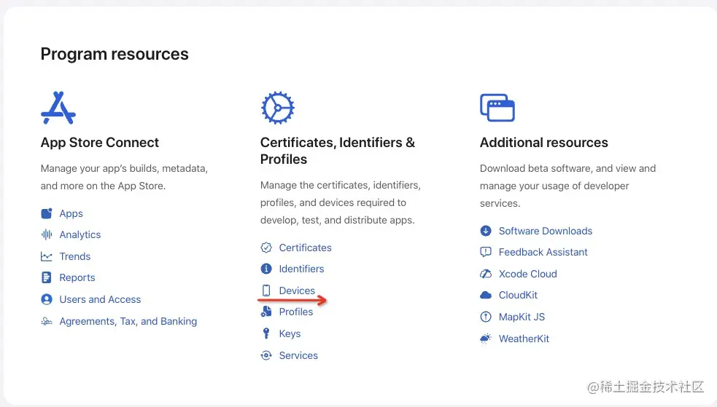Open the Certificates link
The height and width of the screenshot is (407, 717).
tap(305, 248)
